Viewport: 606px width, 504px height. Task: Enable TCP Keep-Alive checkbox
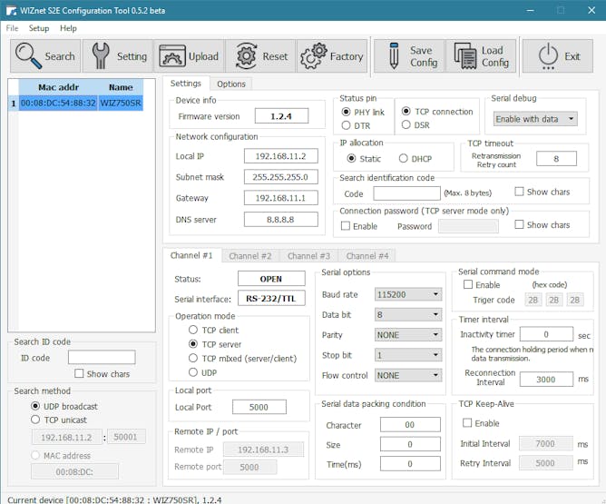click(x=467, y=423)
